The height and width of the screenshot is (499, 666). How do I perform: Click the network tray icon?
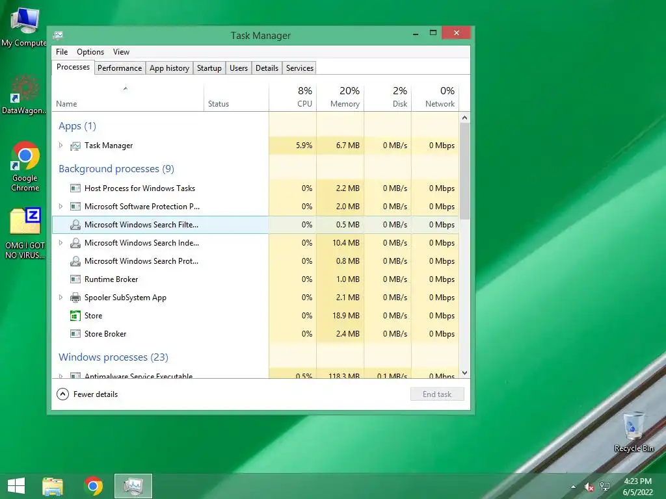pyautogui.click(x=604, y=487)
